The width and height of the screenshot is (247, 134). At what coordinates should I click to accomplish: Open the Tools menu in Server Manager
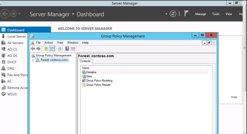coord(215,14)
